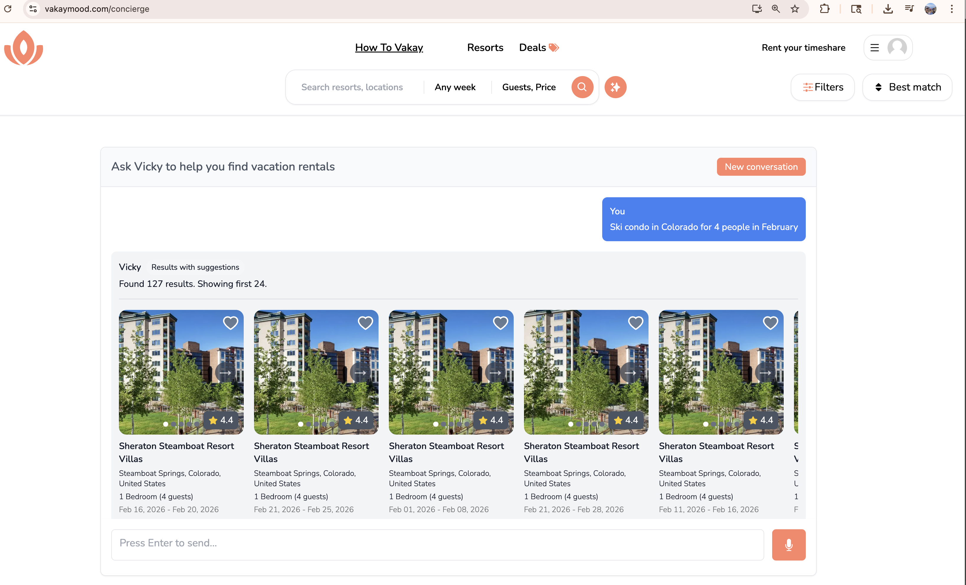Follow the How To Vakay link
This screenshot has height=585, width=966.
coord(389,47)
